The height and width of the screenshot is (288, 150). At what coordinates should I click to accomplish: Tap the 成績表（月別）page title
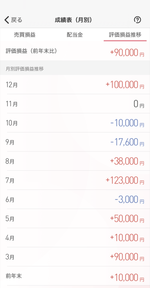pos(73,20)
